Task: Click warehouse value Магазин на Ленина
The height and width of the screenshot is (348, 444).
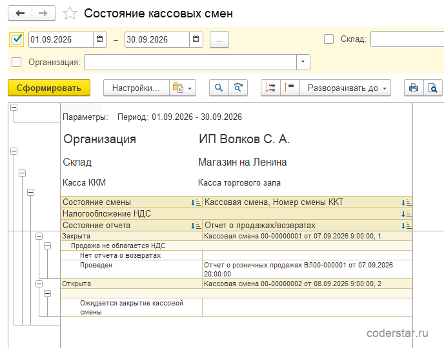Action: click(243, 162)
